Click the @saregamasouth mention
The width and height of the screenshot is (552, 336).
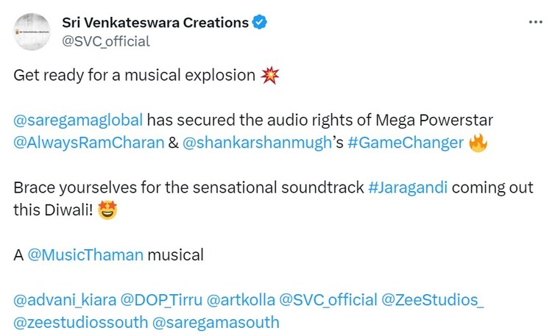(216, 322)
